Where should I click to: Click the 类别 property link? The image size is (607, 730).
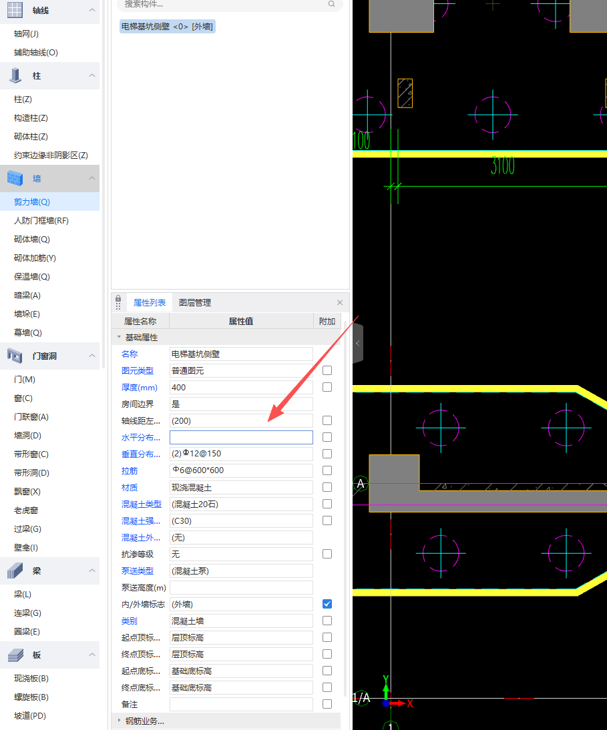[130, 621]
